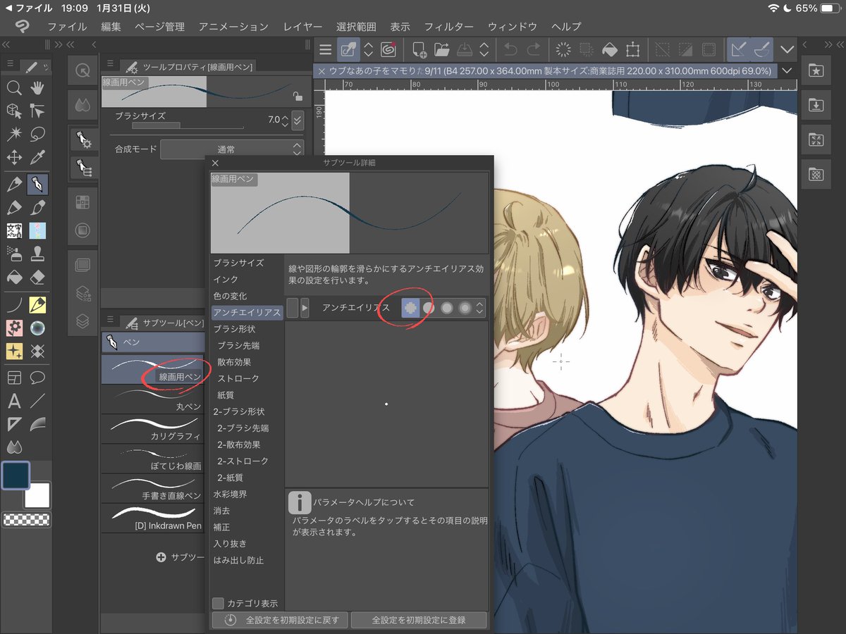Select the 入り抜き category
The width and height of the screenshot is (846, 634).
pos(230,544)
